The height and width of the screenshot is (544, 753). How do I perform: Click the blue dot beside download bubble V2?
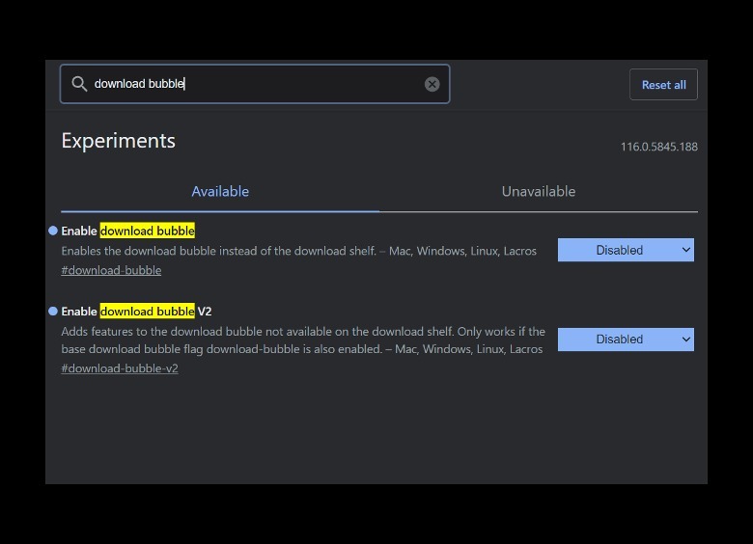[x=53, y=312]
